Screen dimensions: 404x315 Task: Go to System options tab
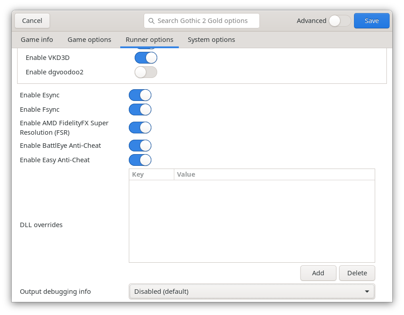click(x=211, y=40)
